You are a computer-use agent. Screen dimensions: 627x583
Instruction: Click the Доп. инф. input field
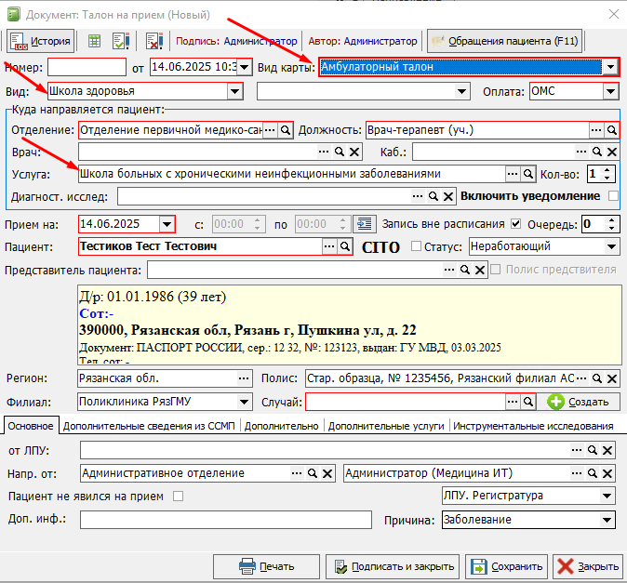point(226,520)
